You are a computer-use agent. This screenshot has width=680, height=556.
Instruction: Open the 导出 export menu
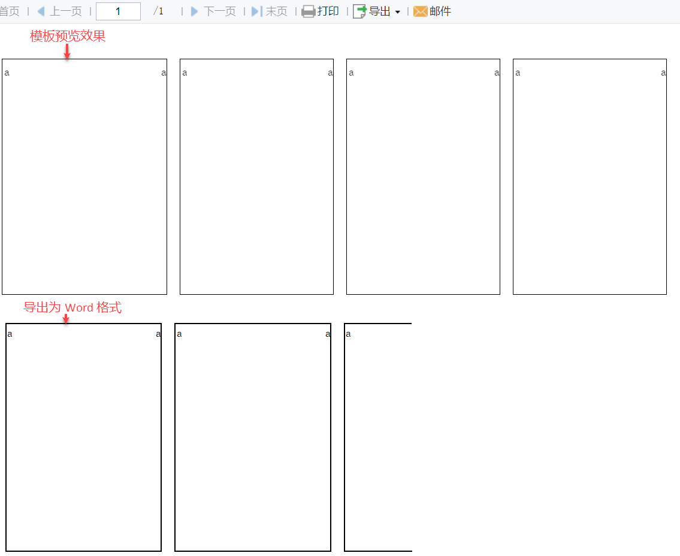(x=379, y=11)
